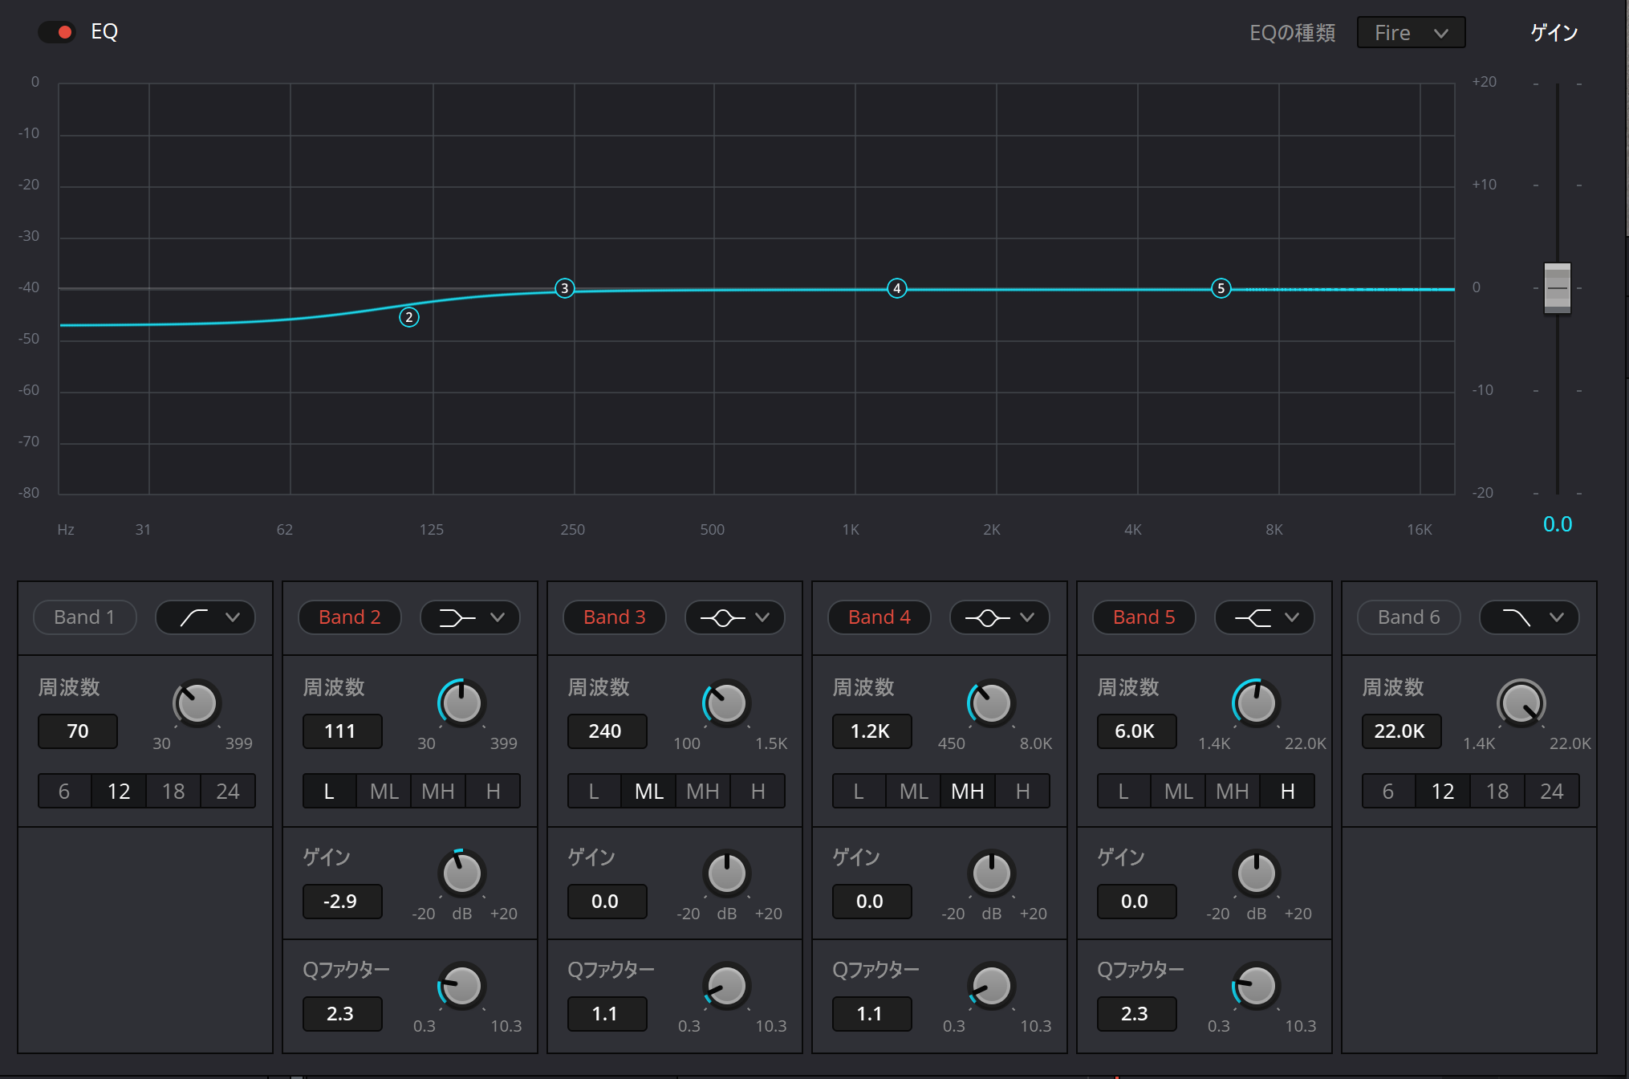Enable Band 6

coord(1408,617)
